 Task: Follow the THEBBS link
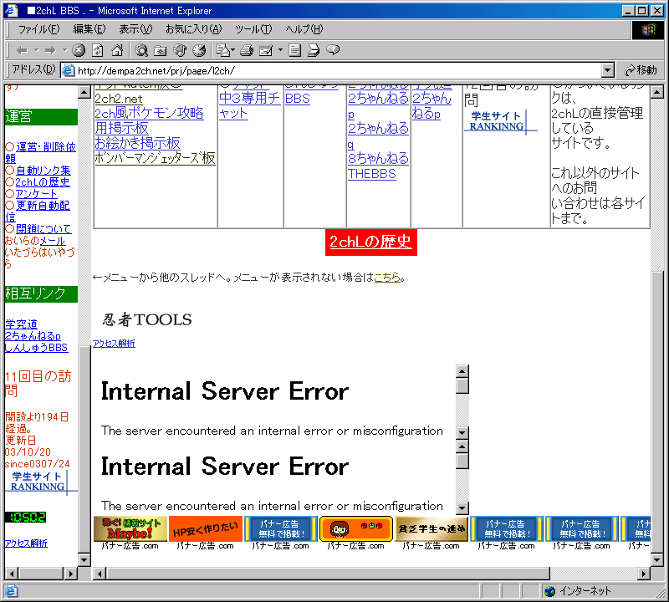point(371,174)
